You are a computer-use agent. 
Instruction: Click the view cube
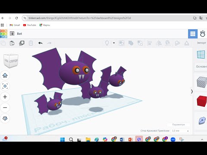tap(11, 61)
